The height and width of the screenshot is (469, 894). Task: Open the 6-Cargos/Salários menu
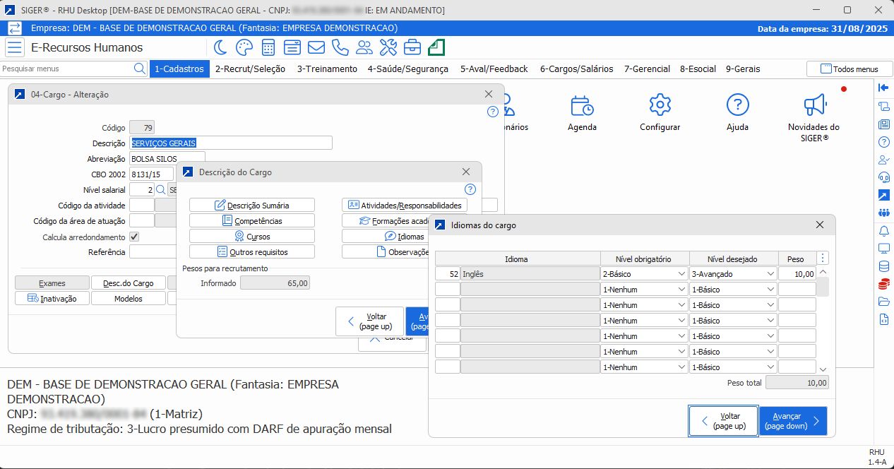[576, 69]
